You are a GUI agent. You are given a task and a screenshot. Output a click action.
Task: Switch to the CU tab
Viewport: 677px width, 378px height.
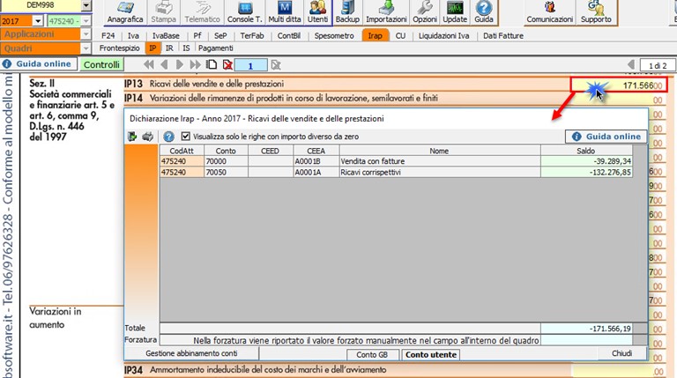401,36
